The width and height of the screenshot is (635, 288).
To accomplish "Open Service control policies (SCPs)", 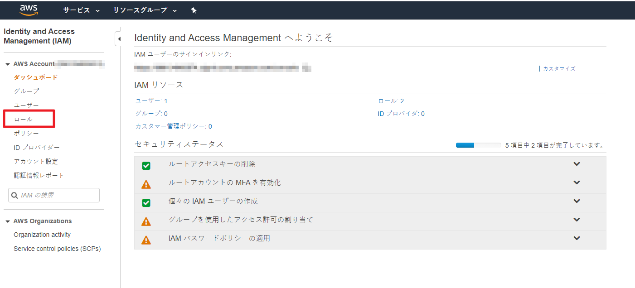I will [x=57, y=249].
